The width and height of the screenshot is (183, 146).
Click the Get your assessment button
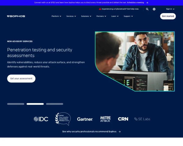pyautogui.click(x=21, y=78)
